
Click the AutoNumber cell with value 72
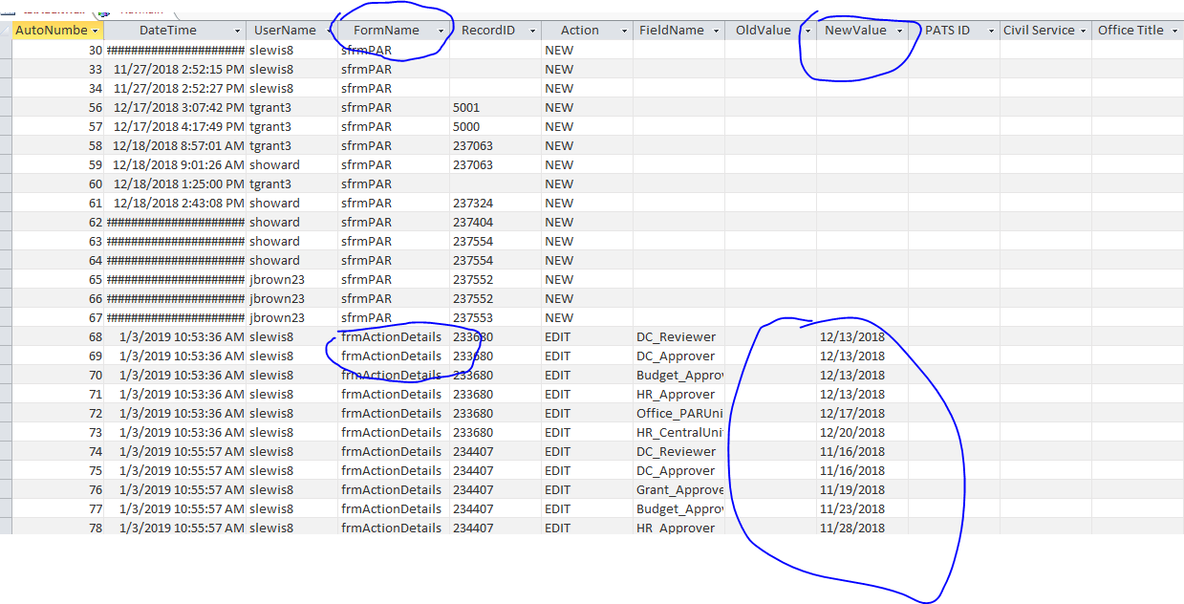(57, 413)
